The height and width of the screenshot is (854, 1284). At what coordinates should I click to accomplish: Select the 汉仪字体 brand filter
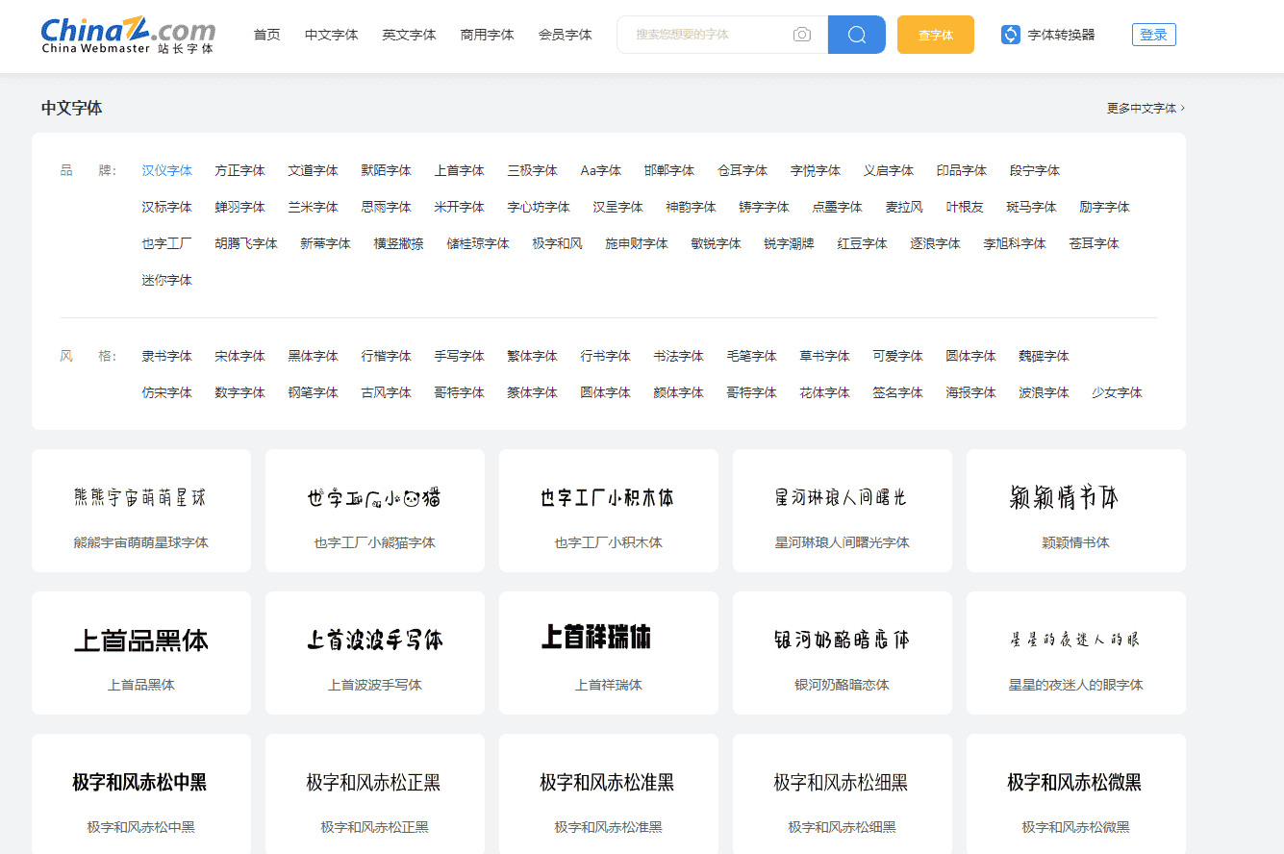[x=167, y=170]
